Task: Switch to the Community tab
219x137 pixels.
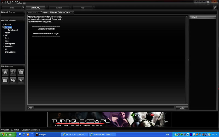Action: [35, 8]
